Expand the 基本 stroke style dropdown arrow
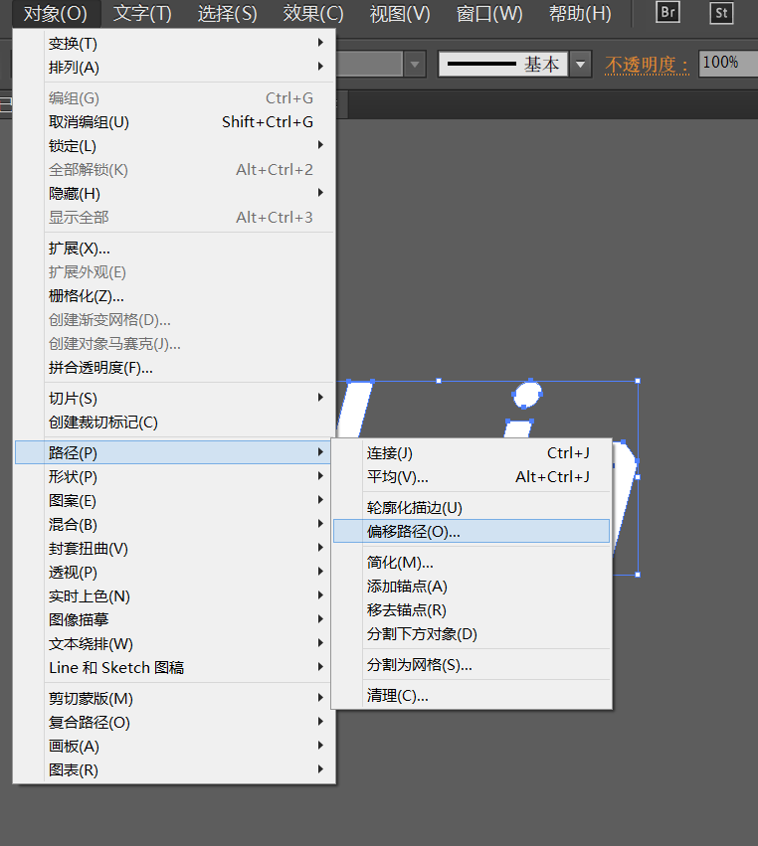The image size is (758, 846). point(580,65)
